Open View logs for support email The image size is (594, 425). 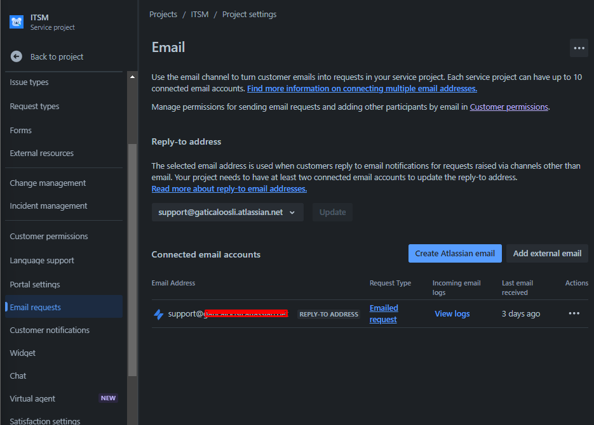pyautogui.click(x=452, y=314)
